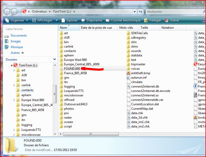The image size is (206, 157).
Task: Click the horizontal scrollbar thumb
Action: tap(91, 134)
